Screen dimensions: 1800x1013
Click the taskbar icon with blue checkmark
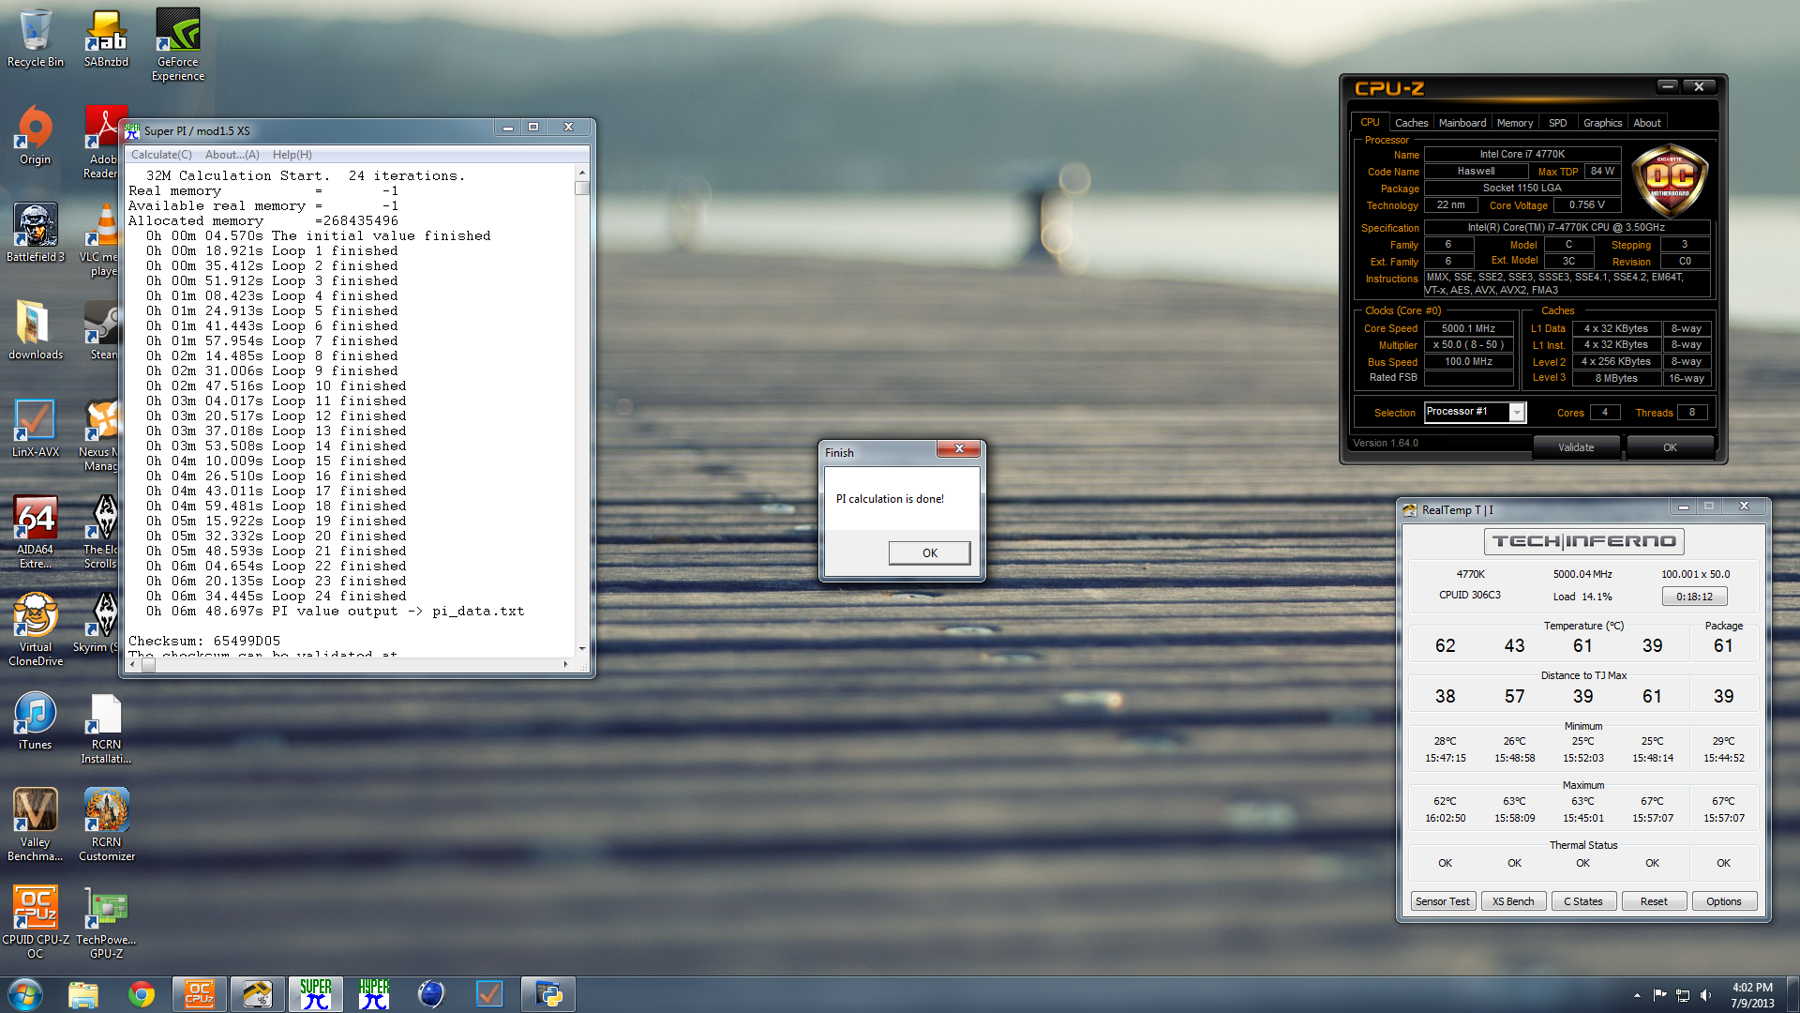pos(489,994)
